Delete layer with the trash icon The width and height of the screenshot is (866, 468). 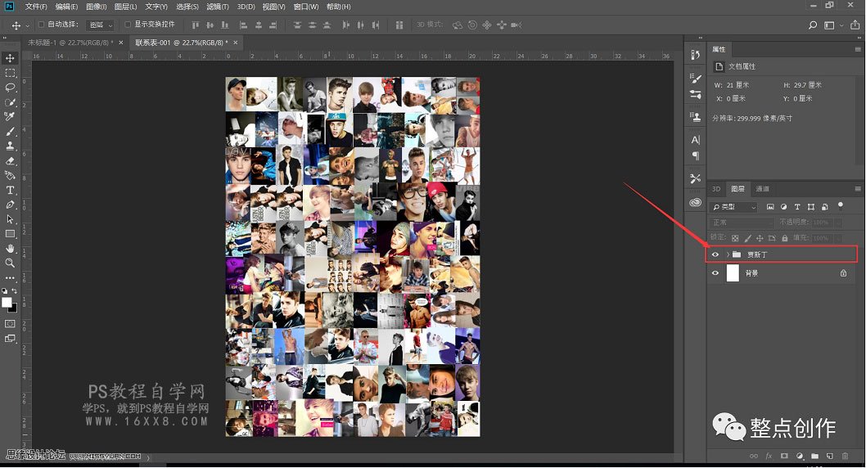(x=845, y=456)
